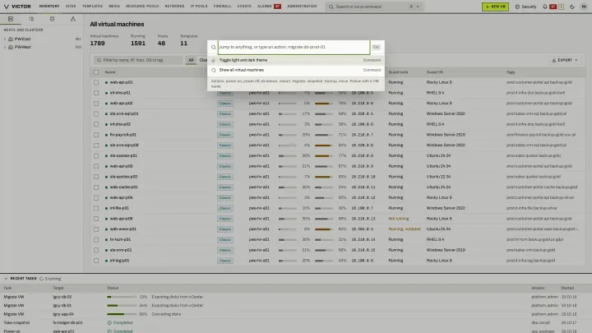
Task: Click the running spinner icon in Recent Tasks
Action: (x=42, y=279)
